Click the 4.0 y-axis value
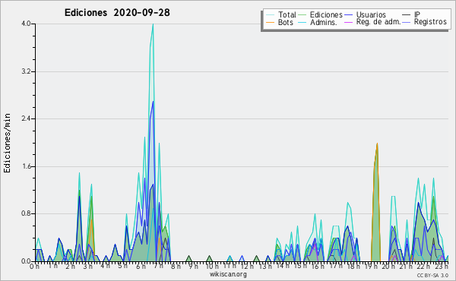Viewport: 456px width, 281px height. tap(26, 24)
